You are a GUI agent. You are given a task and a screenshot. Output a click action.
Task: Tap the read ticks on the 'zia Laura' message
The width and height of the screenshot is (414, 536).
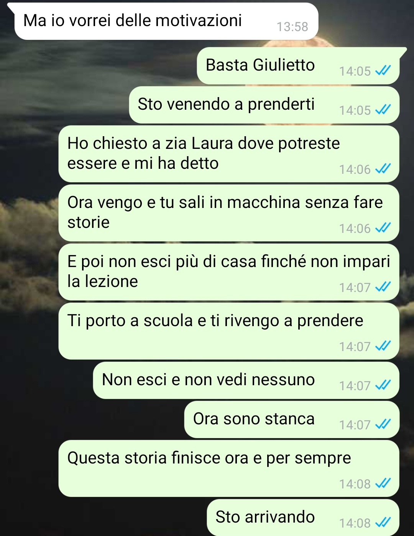coord(383,169)
